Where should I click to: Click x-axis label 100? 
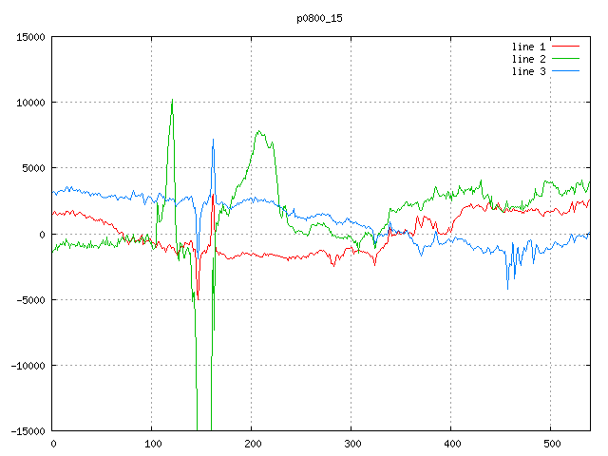(x=153, y=444)
